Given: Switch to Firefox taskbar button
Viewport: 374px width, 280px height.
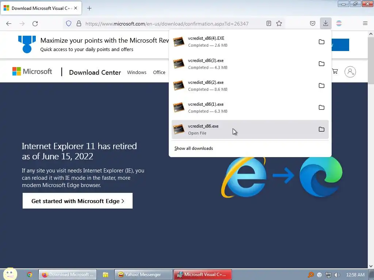Looking at the screenshot, I should [68, 275].
